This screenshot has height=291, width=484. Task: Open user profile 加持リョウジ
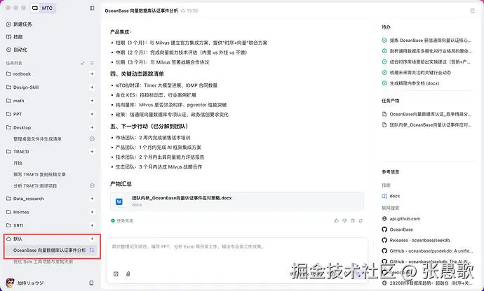(x=25, y=283)
